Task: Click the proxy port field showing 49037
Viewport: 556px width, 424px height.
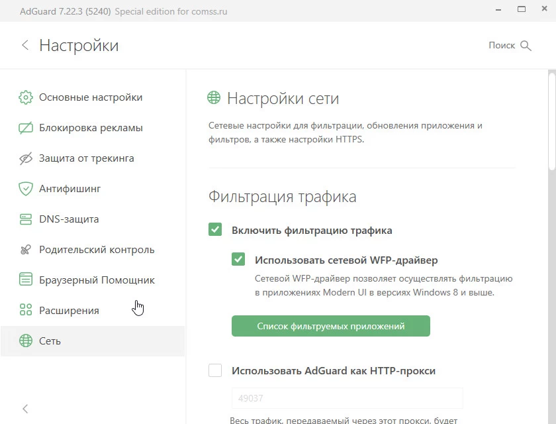Action: click(347, 399)
